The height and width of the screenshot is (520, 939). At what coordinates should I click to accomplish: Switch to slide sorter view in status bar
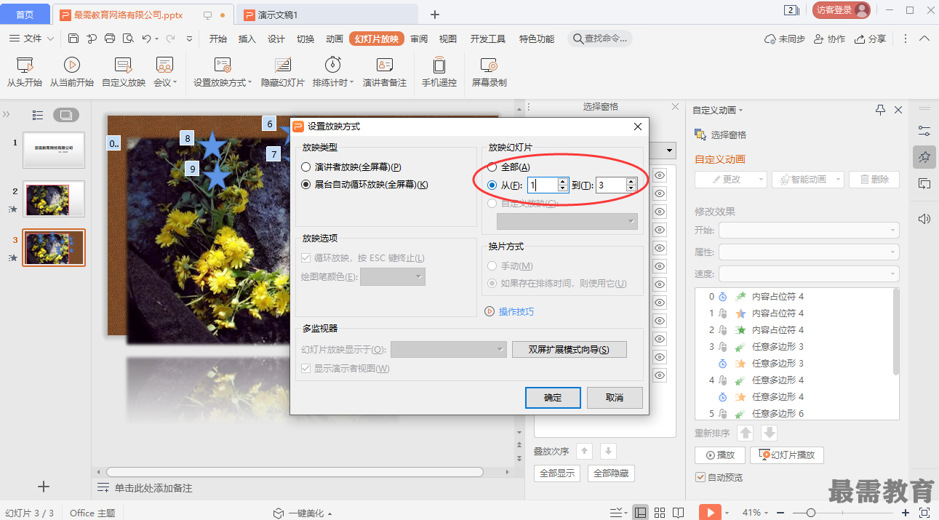pyautogui.click(x=660, y=513)
